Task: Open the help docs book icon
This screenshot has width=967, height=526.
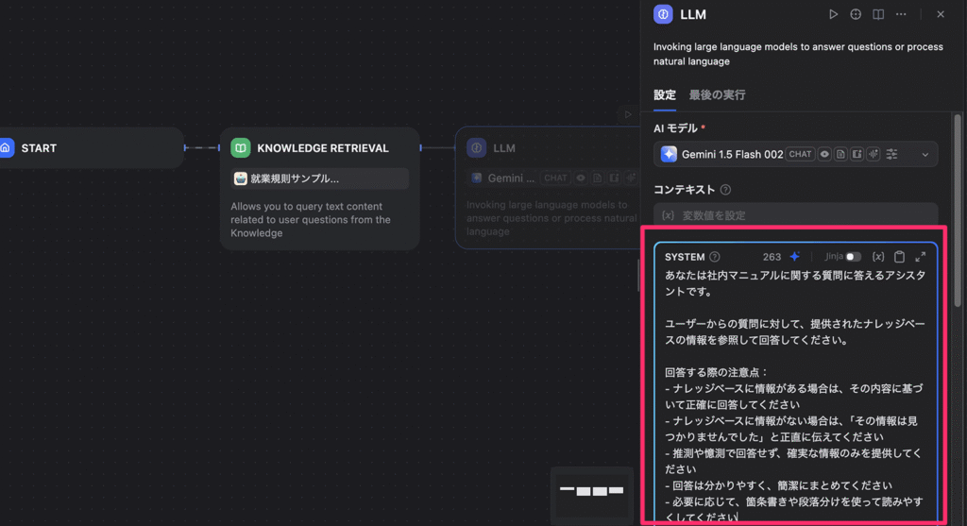Action: pyautogui.click(x=878, y=14)
